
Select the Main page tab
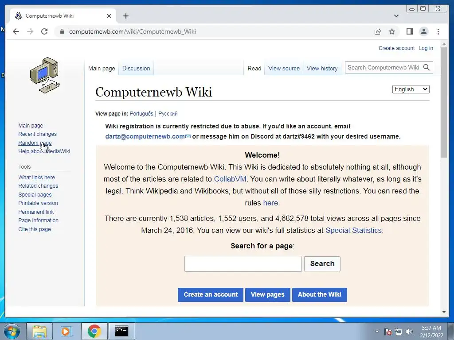click(x=102, y=69)
